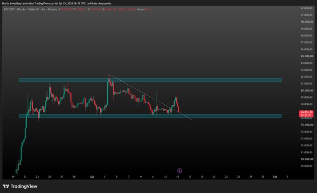Click date 11 on the time axis

click(x=153, y=177)
